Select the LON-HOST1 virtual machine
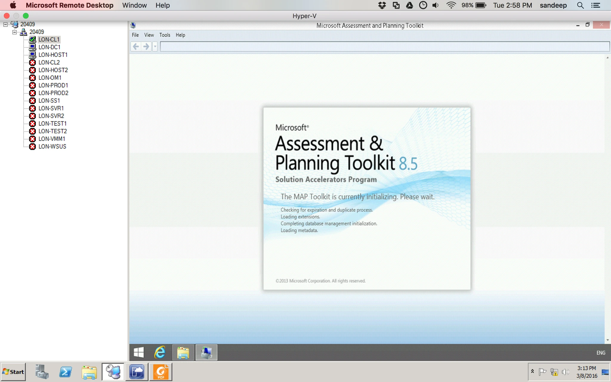Image resolution: width=611 pixels, height=382 pixels. [53, 55]
